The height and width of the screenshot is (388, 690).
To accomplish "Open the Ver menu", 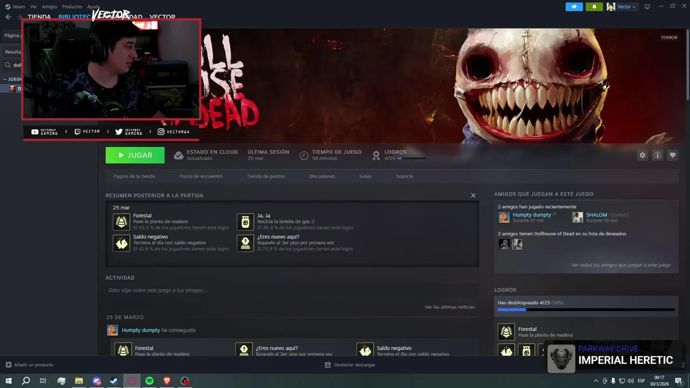I will click(34, 6).
